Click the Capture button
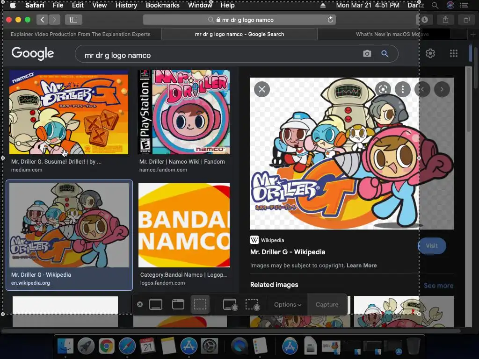 [x=327, y=304]
